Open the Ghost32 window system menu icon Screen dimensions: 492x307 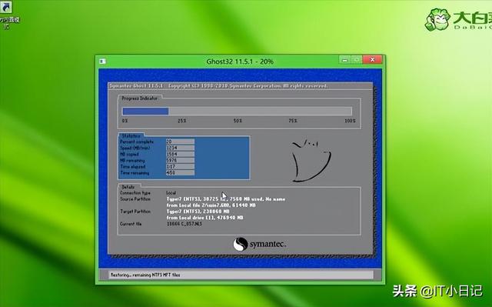pyautogui.click(x=102, y=62)
